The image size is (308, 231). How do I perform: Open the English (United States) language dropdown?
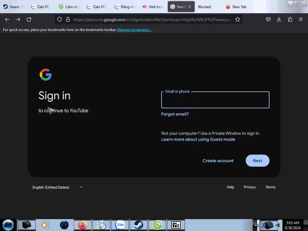point(57,187)
